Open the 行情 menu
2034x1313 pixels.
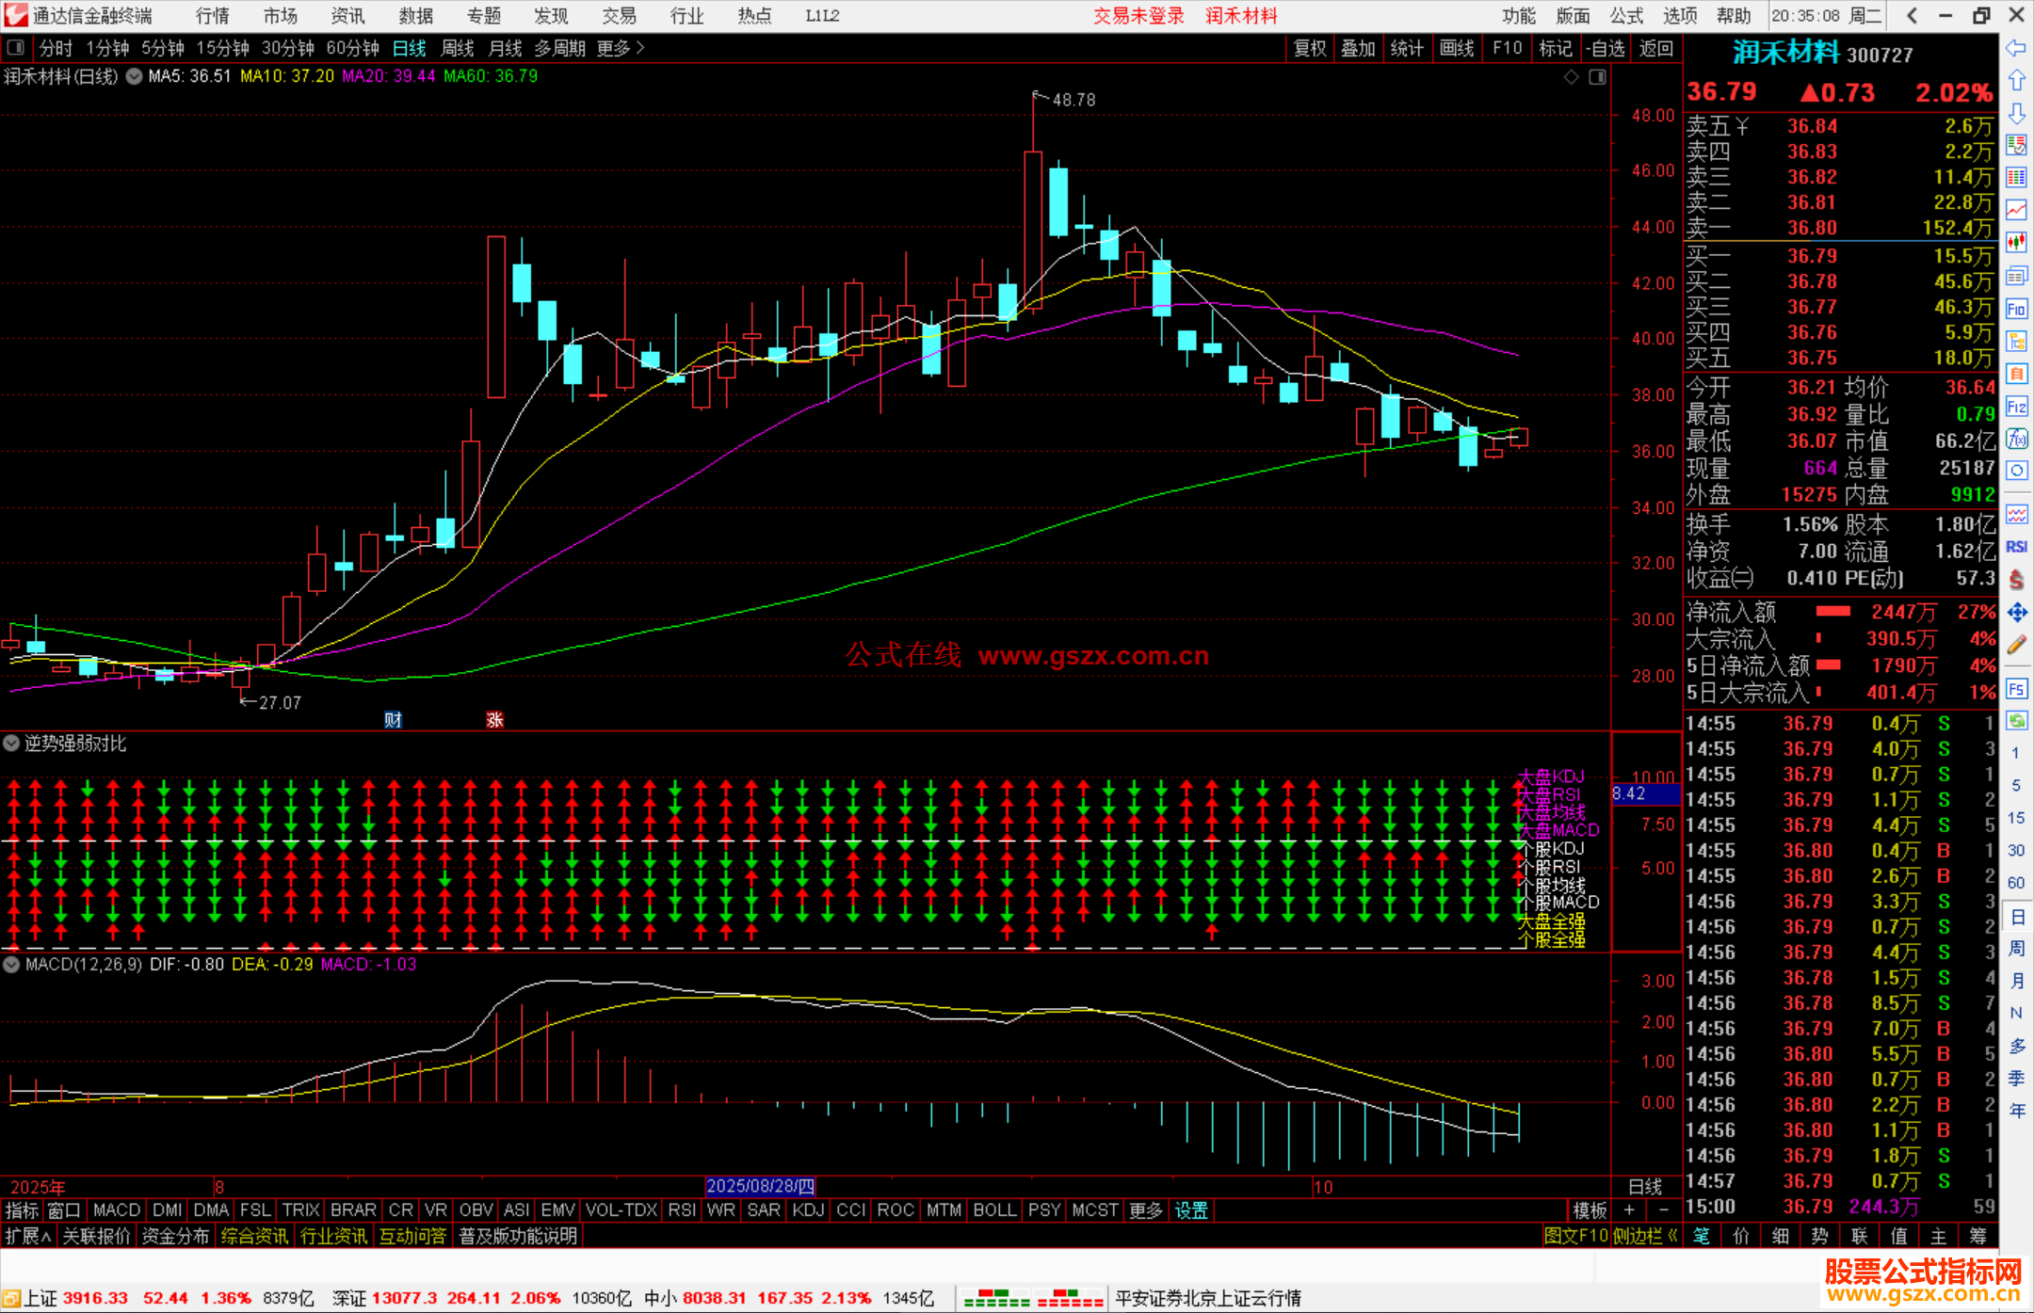click(212, 16)
